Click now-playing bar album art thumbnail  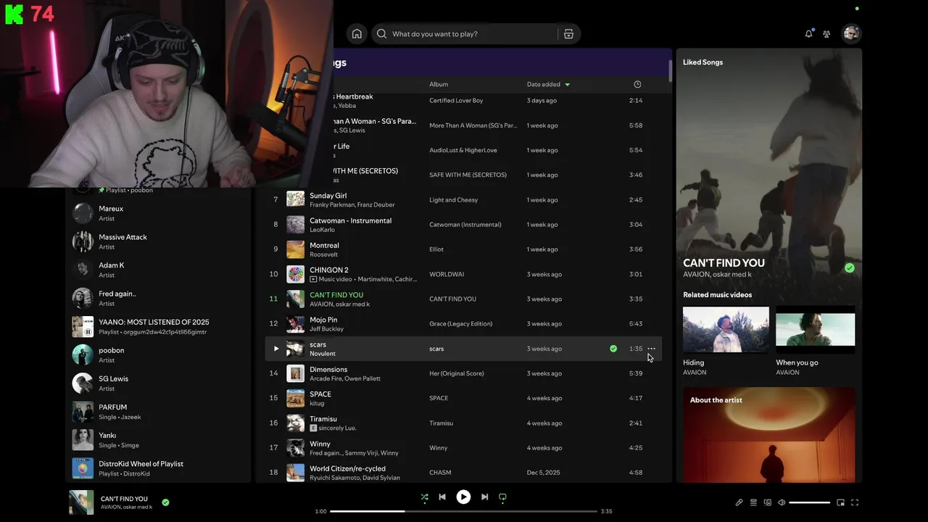coord(81,502)
